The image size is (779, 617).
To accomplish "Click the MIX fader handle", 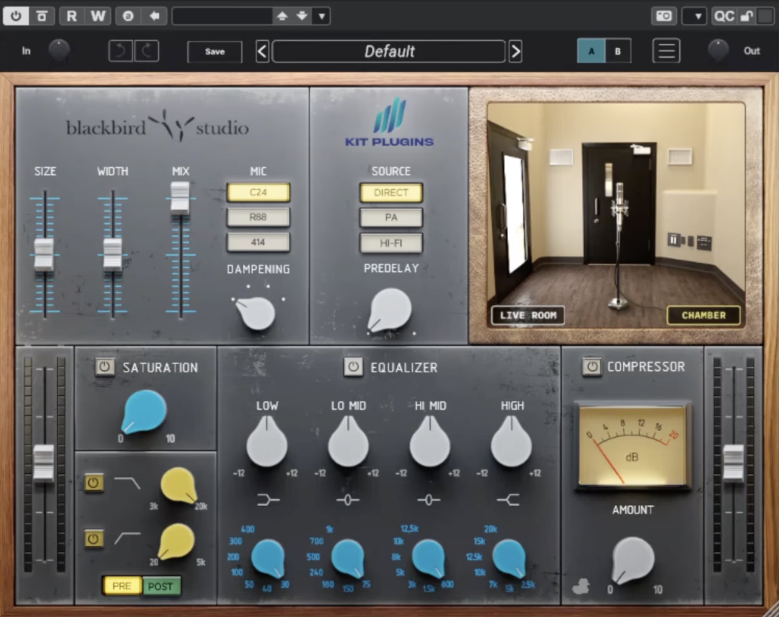I will [x=180, y=197].
